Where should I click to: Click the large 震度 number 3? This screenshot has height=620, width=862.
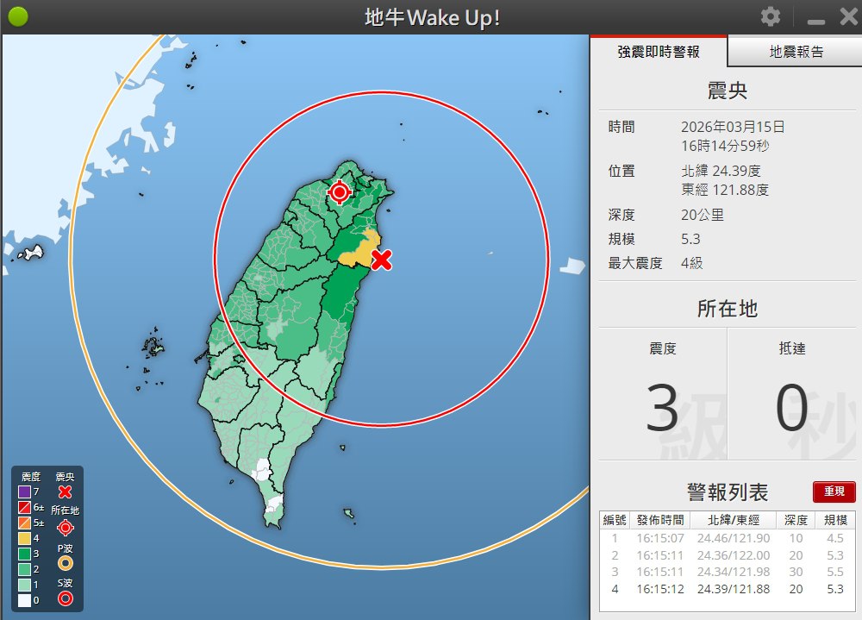pos(662,408)
